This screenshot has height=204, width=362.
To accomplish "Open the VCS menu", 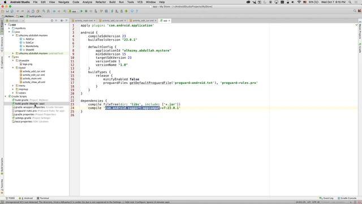I will pyautogui.click(x=140, y=2).
